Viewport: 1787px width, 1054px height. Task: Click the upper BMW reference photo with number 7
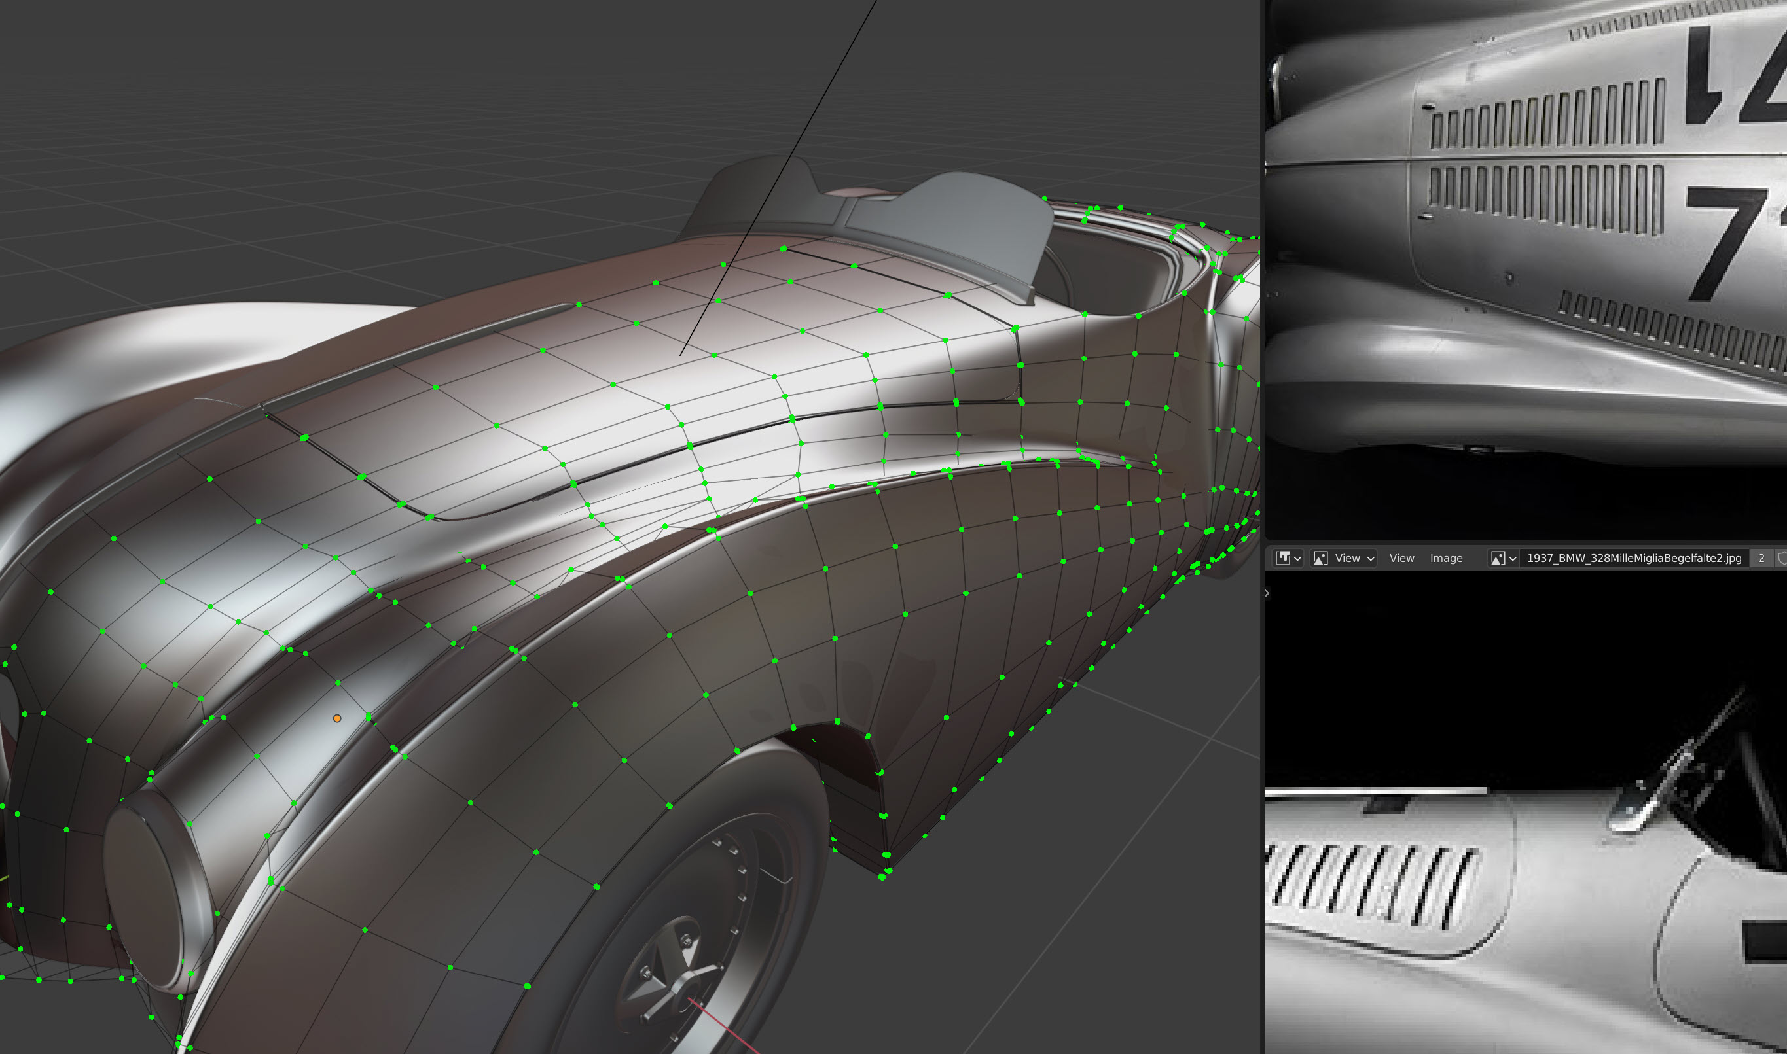(1526, 270)
